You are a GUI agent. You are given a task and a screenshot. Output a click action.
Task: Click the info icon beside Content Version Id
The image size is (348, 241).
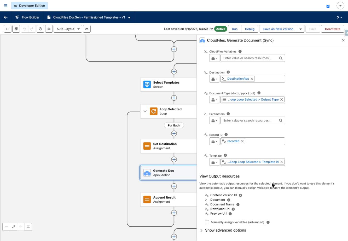(x=240, y=195)
